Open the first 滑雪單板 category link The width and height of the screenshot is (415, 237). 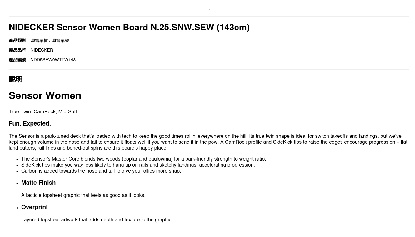39,40
